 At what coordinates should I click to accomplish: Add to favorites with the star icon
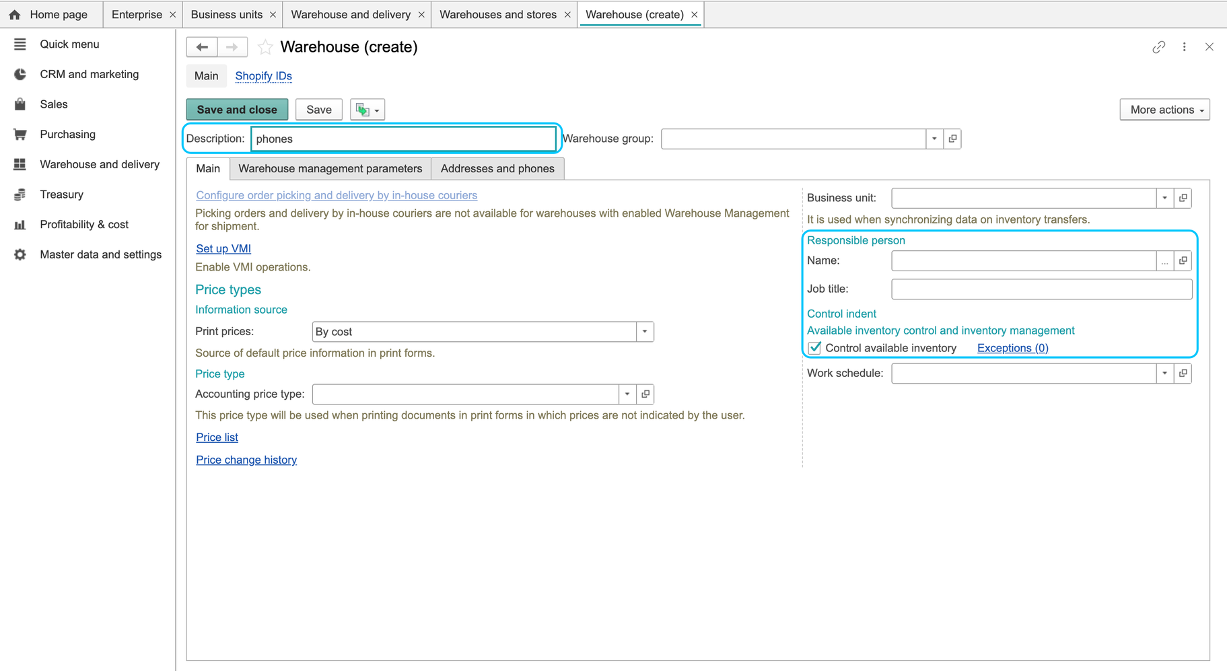265,47
